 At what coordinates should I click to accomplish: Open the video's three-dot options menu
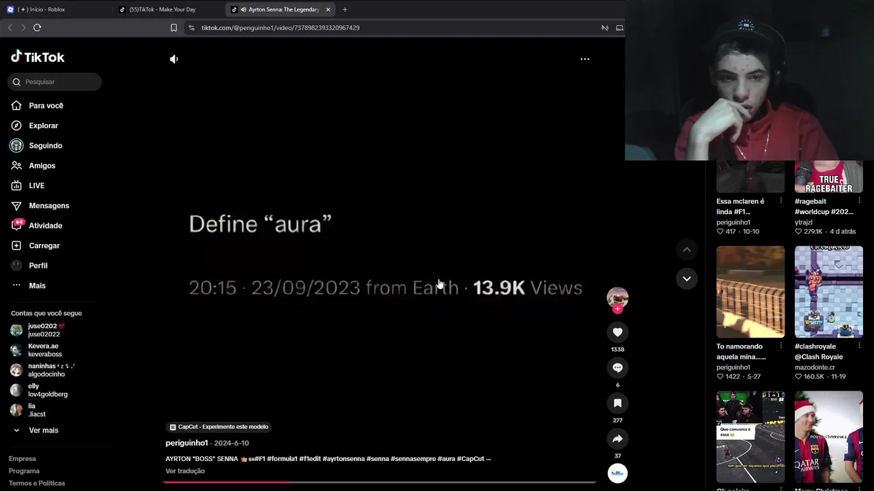coord(584,59)
